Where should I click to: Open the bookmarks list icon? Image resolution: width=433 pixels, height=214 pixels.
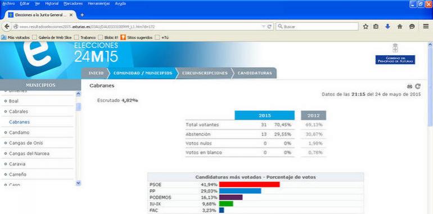pos(376,26)
